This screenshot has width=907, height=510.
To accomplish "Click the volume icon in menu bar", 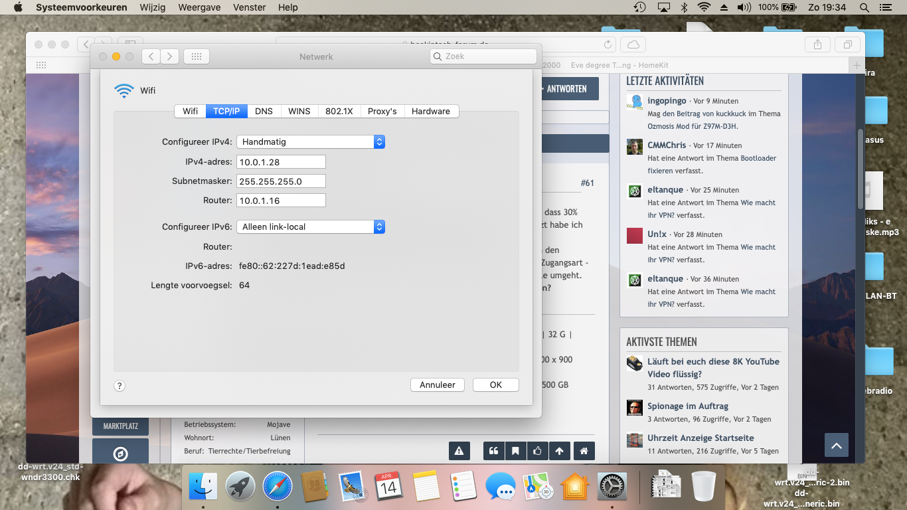I will (744, 7).
